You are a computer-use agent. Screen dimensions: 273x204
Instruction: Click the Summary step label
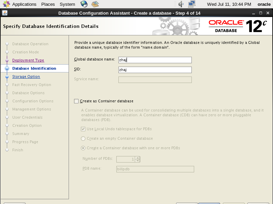pos(21,134)
